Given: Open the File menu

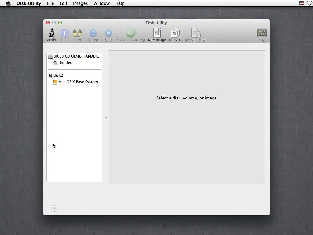Looking at the screenshot, I should click(x=50, y=3).
